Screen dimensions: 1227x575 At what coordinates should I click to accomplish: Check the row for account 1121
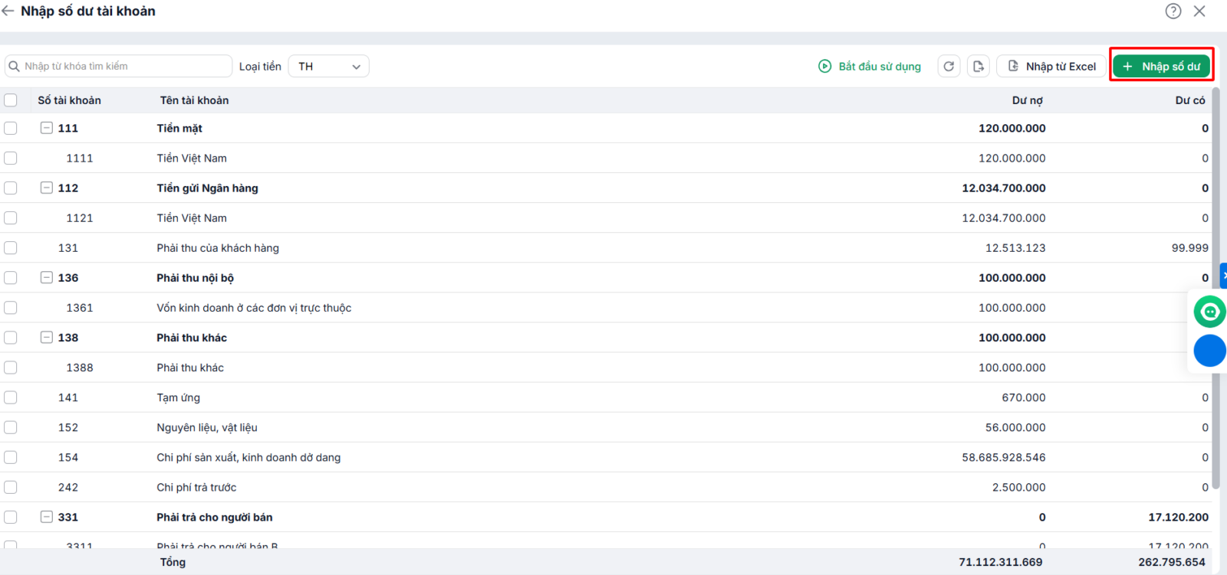point(11,217)
